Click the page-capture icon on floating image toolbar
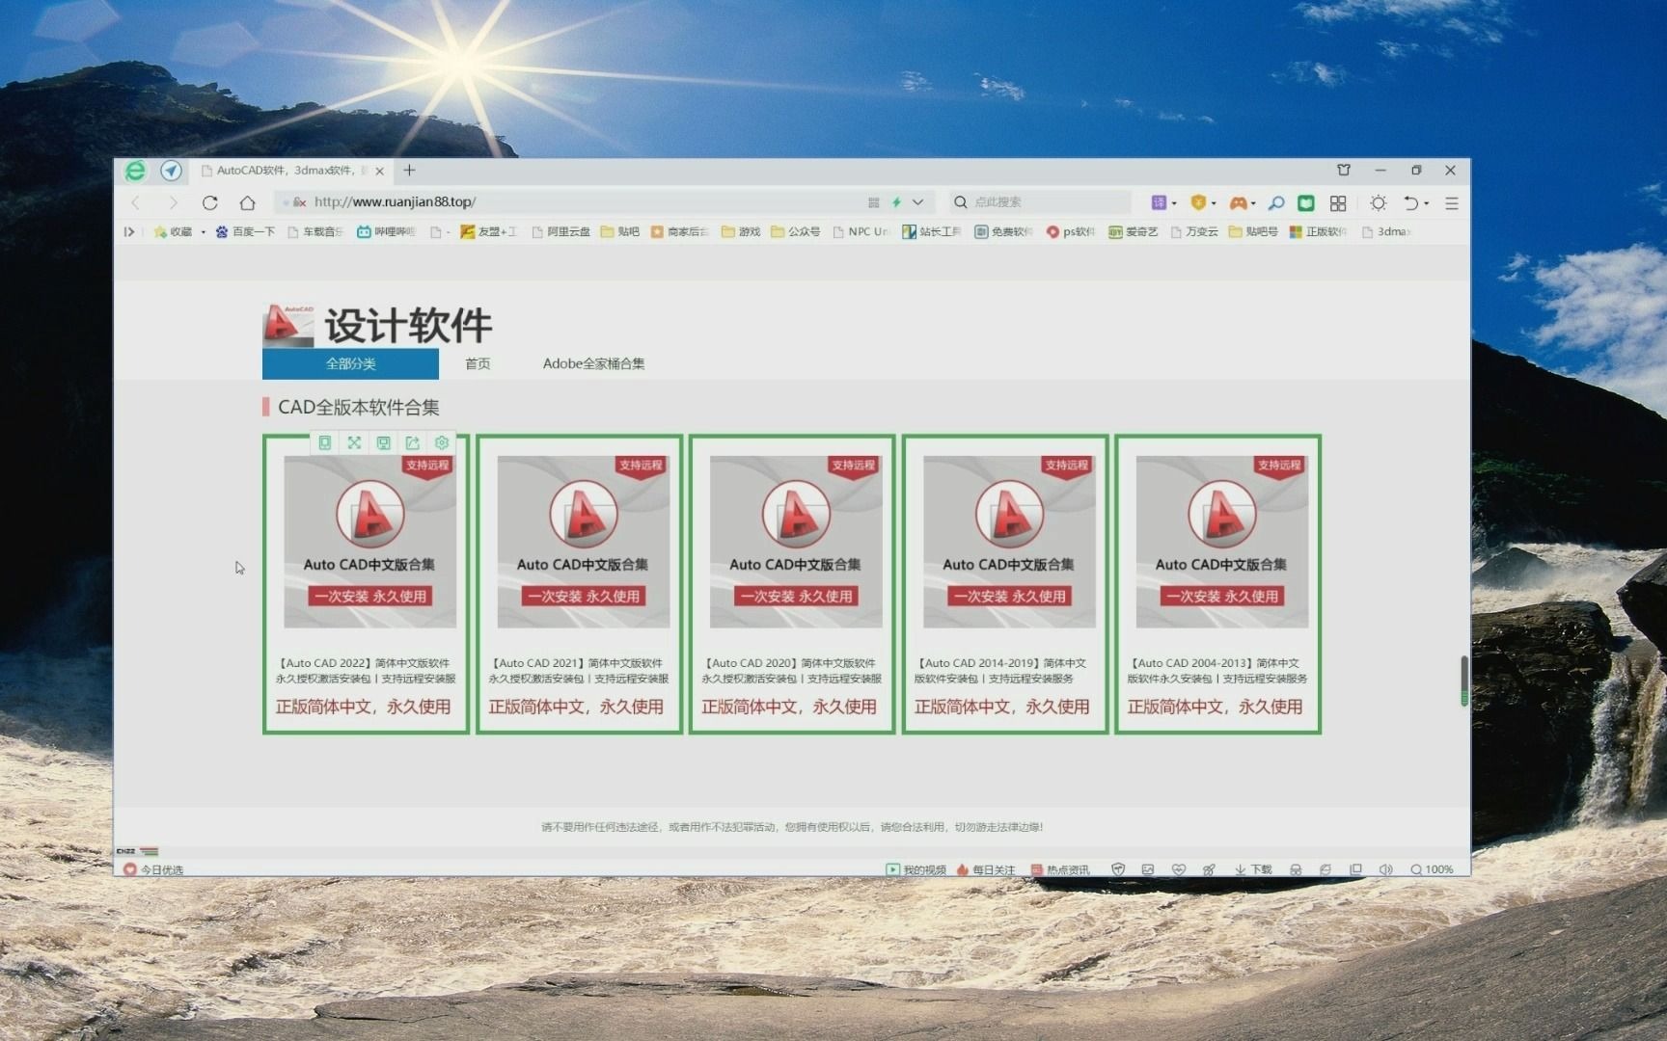Viewport: 1667px width, 1041px height. [x=325, y=442]
